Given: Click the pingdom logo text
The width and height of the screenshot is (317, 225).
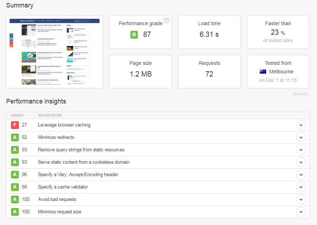Looking at the screenshot, I should tap(301, 94).
